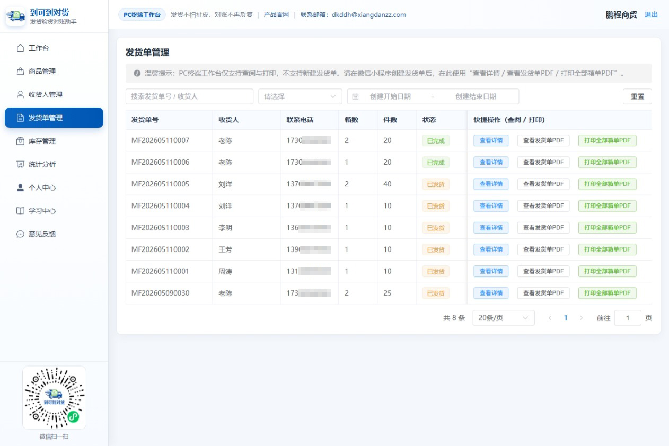Open 商品管理 menu item
The width and height of the screenshot is (669, 446).
[x=54, y=72]
